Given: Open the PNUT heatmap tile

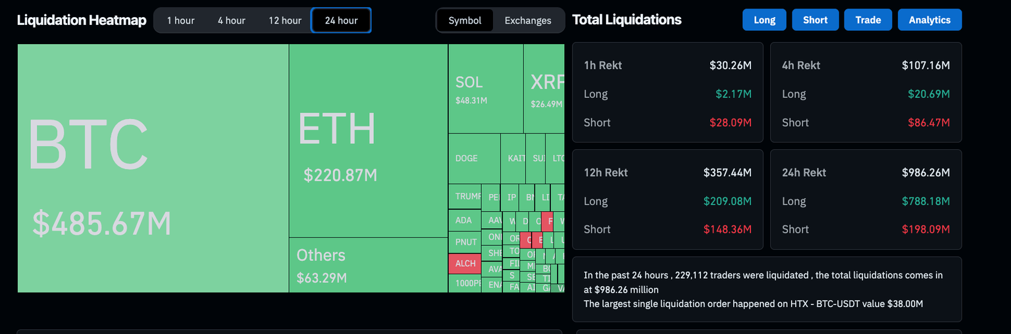Looking at the screenshot, I should pos(465,242).
